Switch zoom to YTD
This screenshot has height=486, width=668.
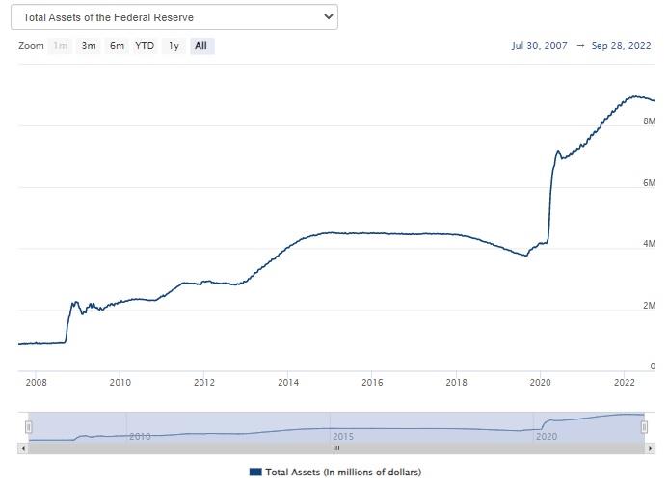145,46
